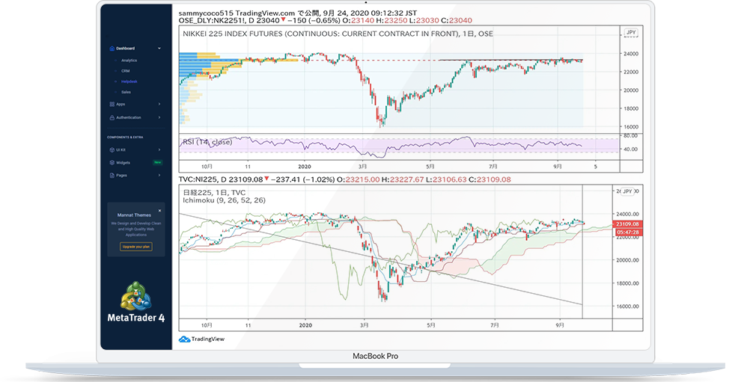
Task: Click the RSI (14, close) indicator label
Action: [x=207, y=142]
